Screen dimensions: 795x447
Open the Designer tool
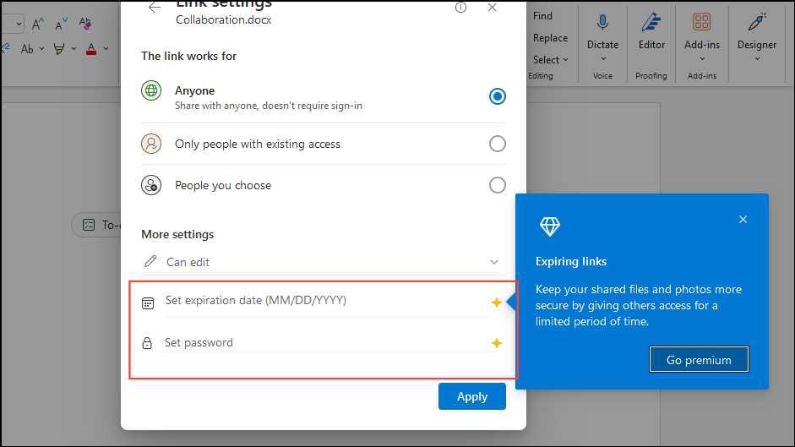click(757, 23)
